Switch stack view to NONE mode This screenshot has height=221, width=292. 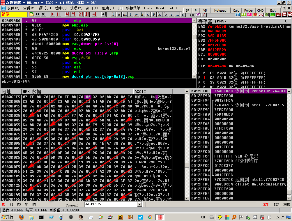287,204
